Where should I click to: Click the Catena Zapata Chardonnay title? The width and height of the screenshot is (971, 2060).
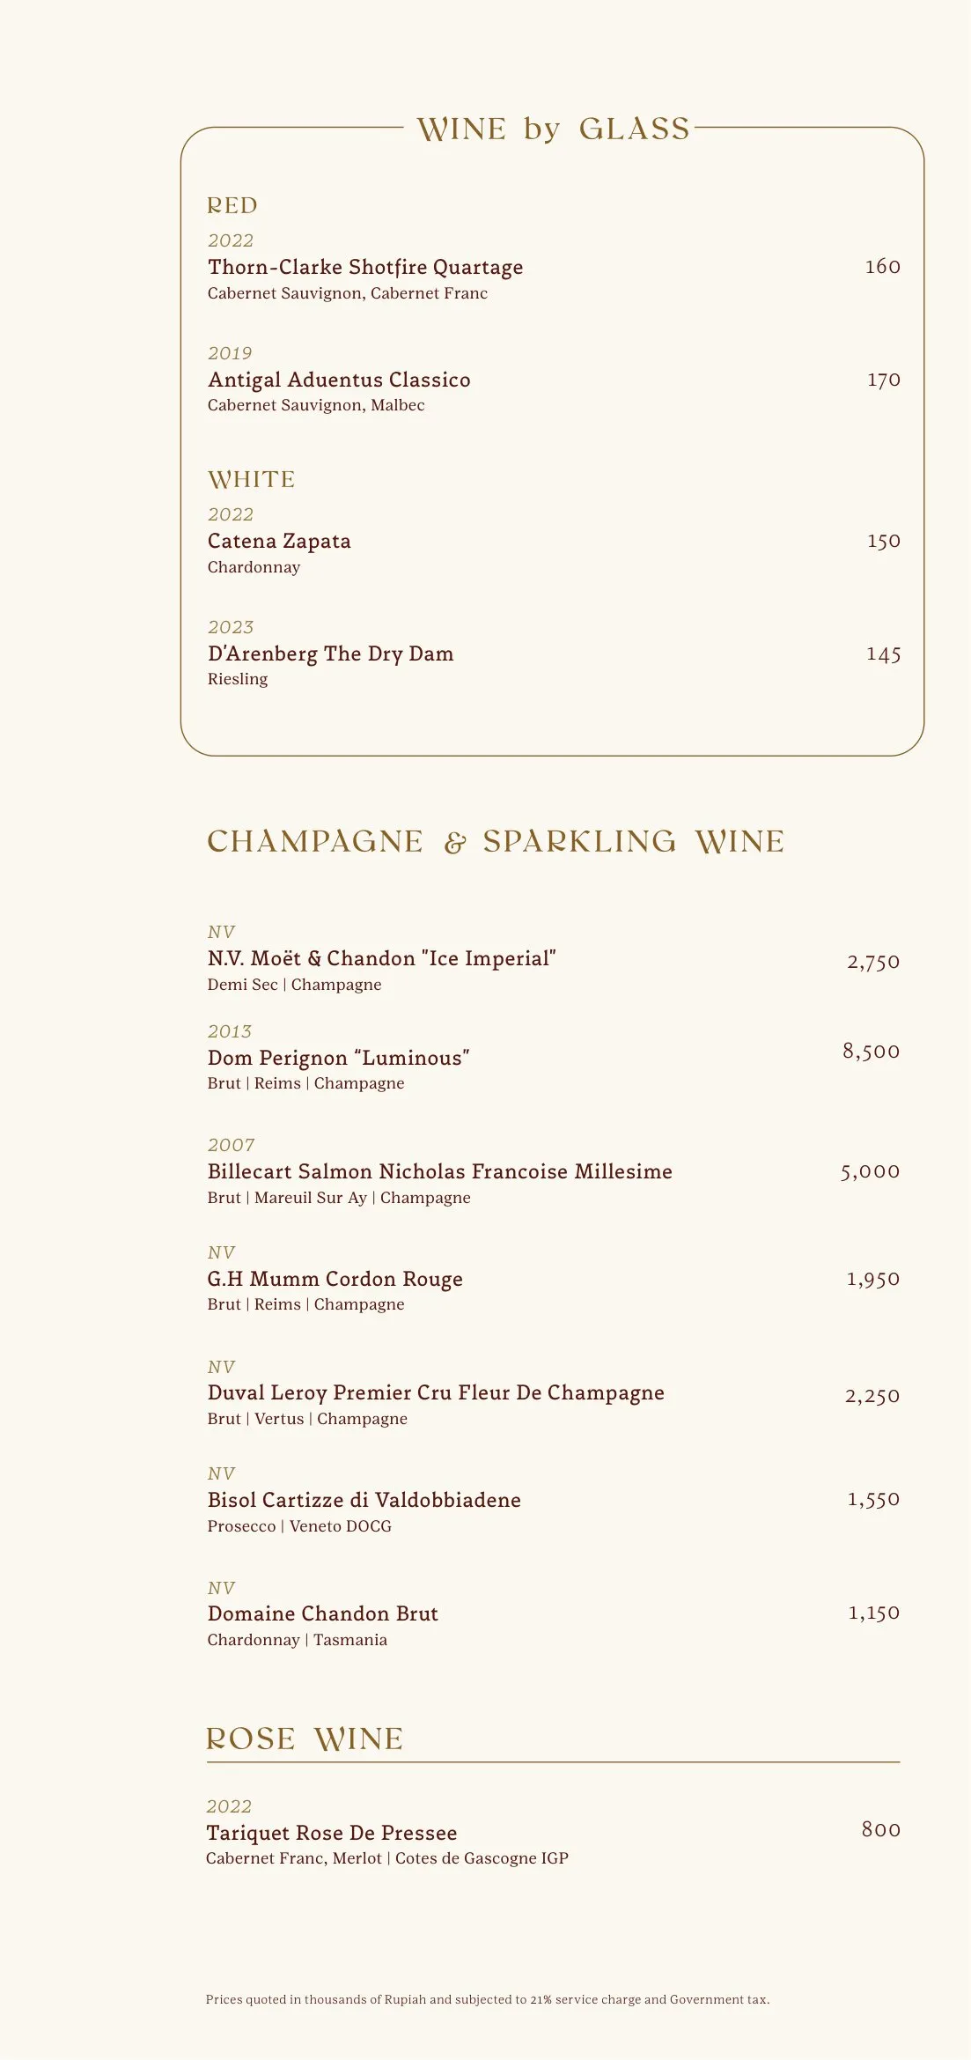click(279, 541)
